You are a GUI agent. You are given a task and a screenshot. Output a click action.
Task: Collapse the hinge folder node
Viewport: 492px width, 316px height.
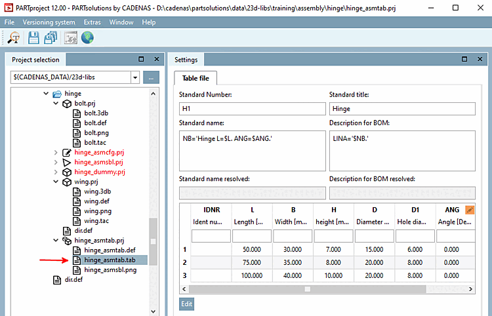45,94
